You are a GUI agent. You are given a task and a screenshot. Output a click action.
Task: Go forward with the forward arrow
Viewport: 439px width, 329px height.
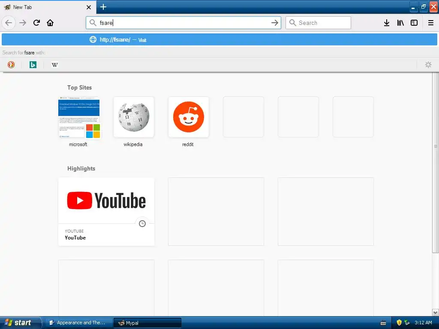click(23, 23)
